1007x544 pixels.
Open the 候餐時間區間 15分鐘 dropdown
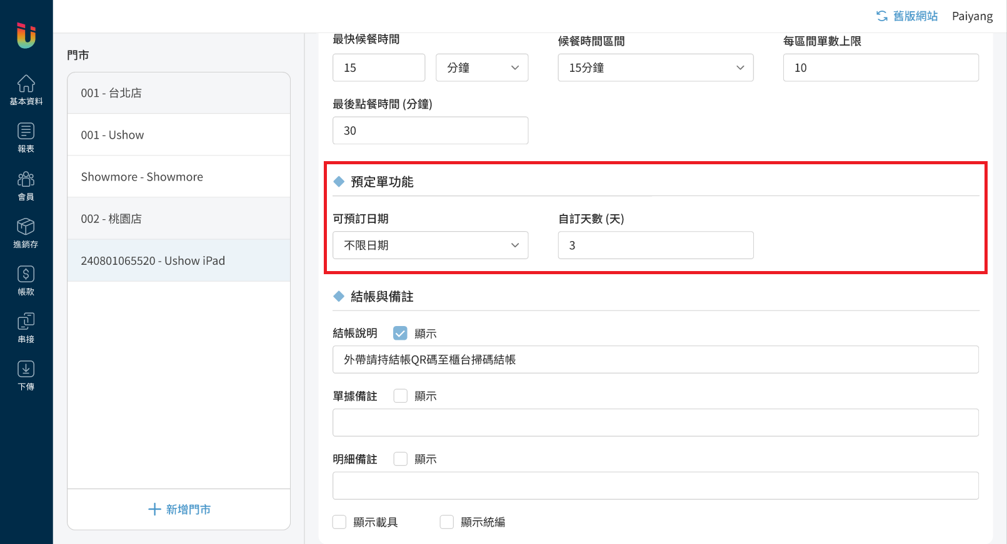coord(655,67)
